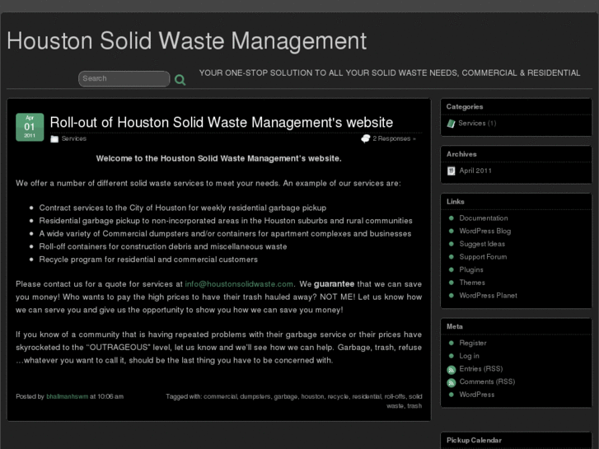Click the Log in link
The image size is (599, 449).
pyautogui.click(x=469, y=356)
